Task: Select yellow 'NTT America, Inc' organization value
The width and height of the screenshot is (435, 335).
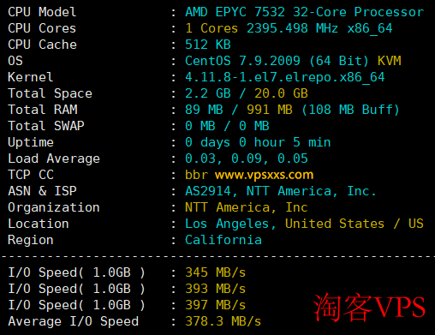Action: pyautogui.click(x=247, y=207)
